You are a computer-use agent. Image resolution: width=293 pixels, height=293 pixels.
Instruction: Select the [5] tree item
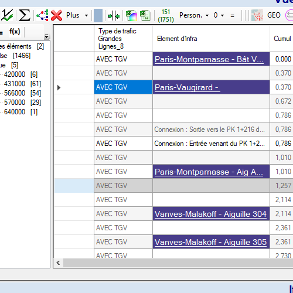(9, 65)
